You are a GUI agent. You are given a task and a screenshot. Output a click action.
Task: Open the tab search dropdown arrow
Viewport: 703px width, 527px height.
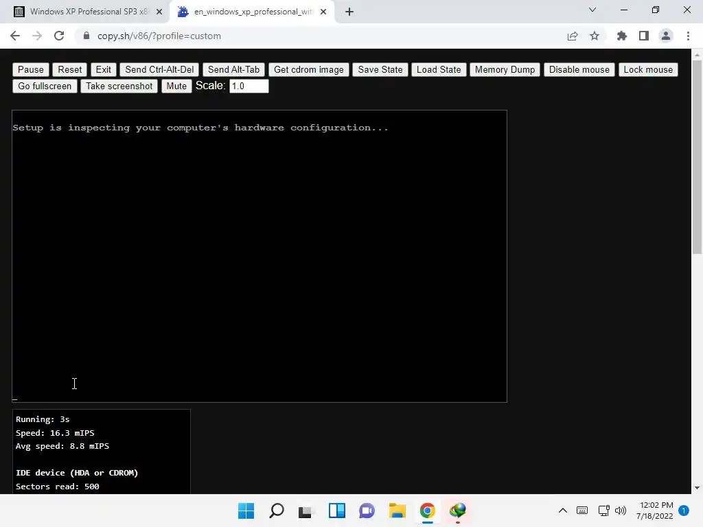592,10
